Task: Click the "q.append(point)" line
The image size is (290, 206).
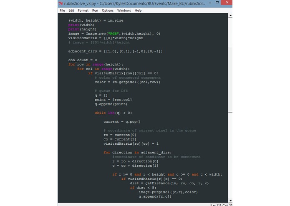Action: (111, 104)
